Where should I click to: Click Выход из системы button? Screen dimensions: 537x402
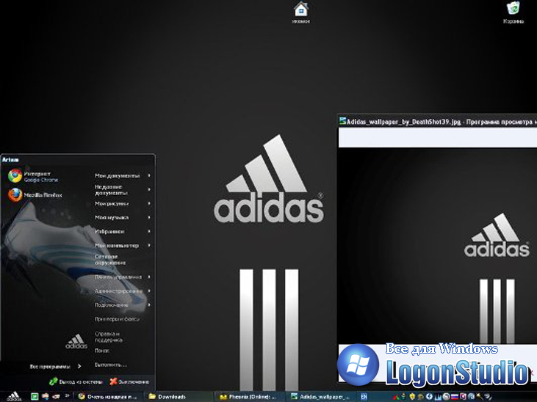[76, 381]
